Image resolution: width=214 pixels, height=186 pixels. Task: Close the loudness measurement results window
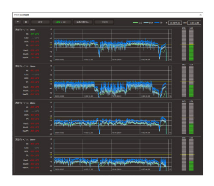click(x=200, y=15)
